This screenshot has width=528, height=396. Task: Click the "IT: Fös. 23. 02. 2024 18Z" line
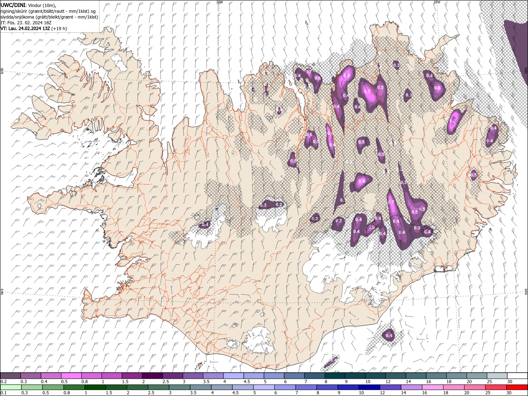click(x=26, y=23)
